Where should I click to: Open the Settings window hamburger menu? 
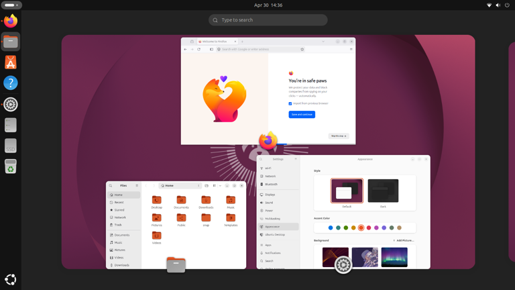coord(296,159)
